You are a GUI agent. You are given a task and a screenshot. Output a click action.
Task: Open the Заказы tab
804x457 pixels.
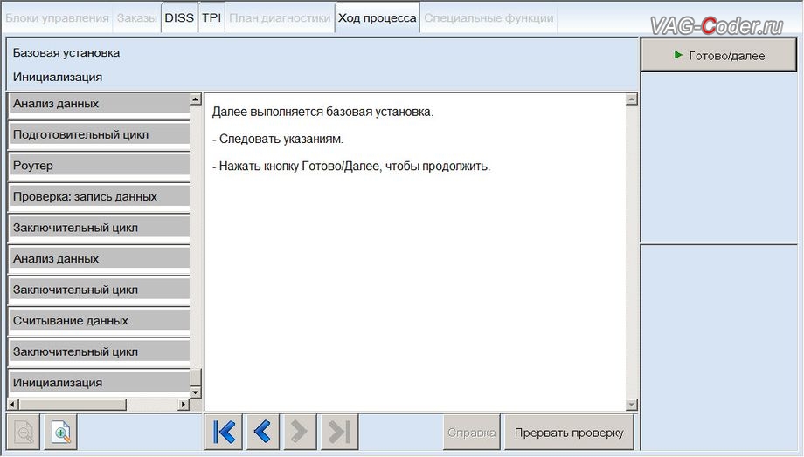click(137, 18)
